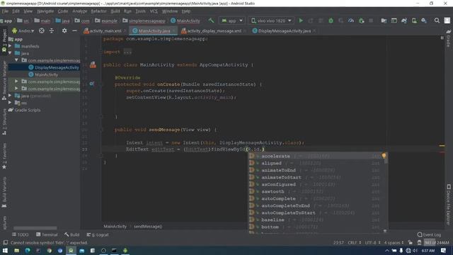Screen dimensions: 453x255
Task: Select MainActivity in project tree
Action: (x=43, y=74)
